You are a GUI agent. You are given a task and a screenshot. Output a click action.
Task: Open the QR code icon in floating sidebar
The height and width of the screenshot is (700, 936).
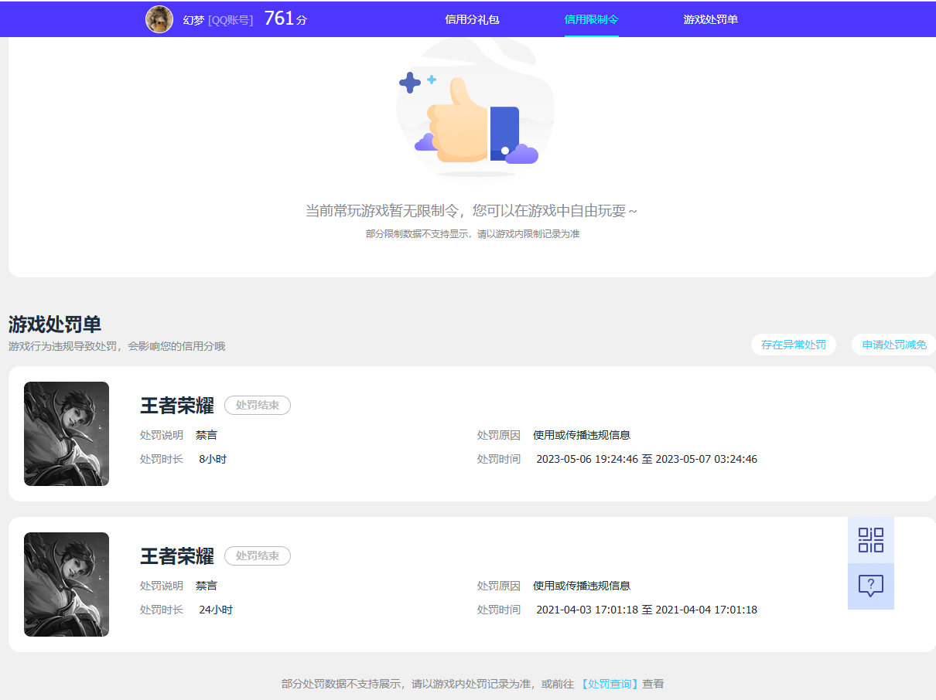pyautogui.click(x=871, y=540)
